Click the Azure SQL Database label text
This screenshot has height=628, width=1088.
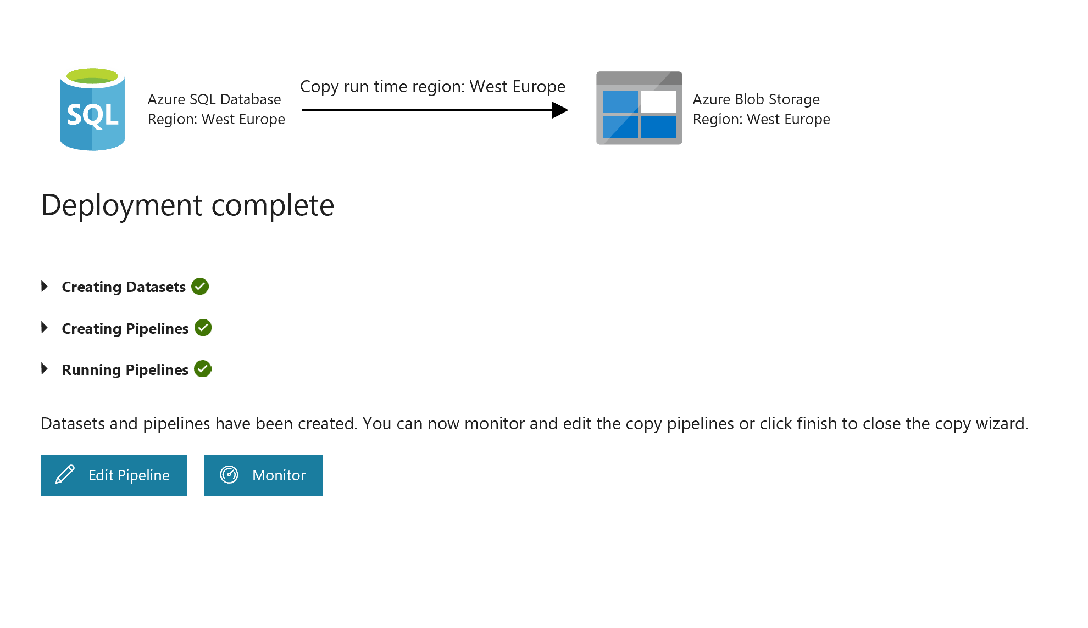coord(214,99)
